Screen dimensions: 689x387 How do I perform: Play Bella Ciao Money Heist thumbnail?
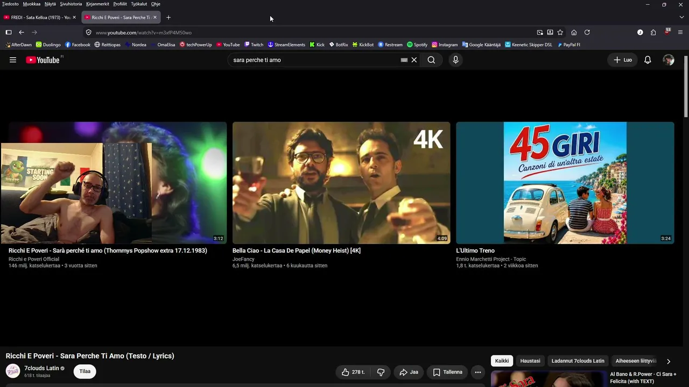point(341,183)
